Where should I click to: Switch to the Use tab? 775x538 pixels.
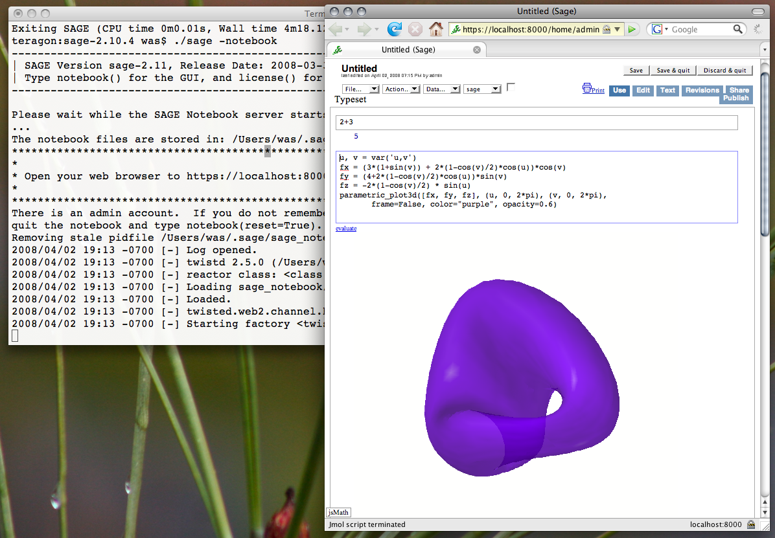(x=619, y=91)
